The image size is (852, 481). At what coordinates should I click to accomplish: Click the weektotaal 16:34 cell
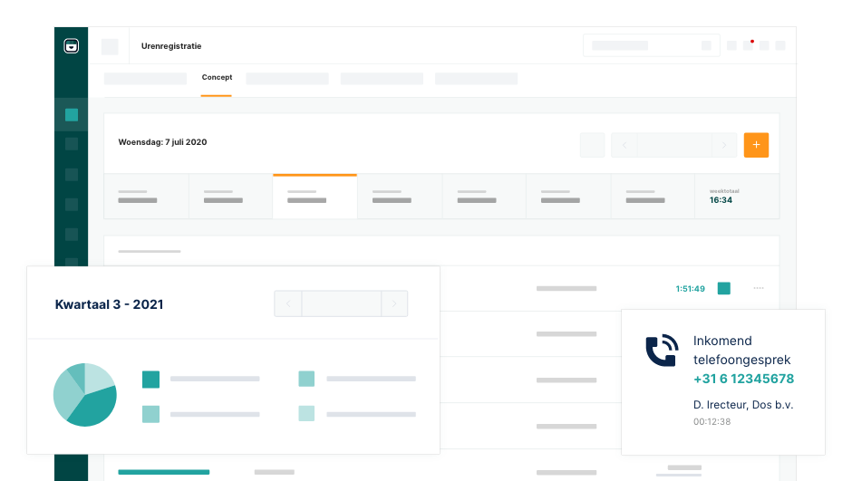coord(737,197)
